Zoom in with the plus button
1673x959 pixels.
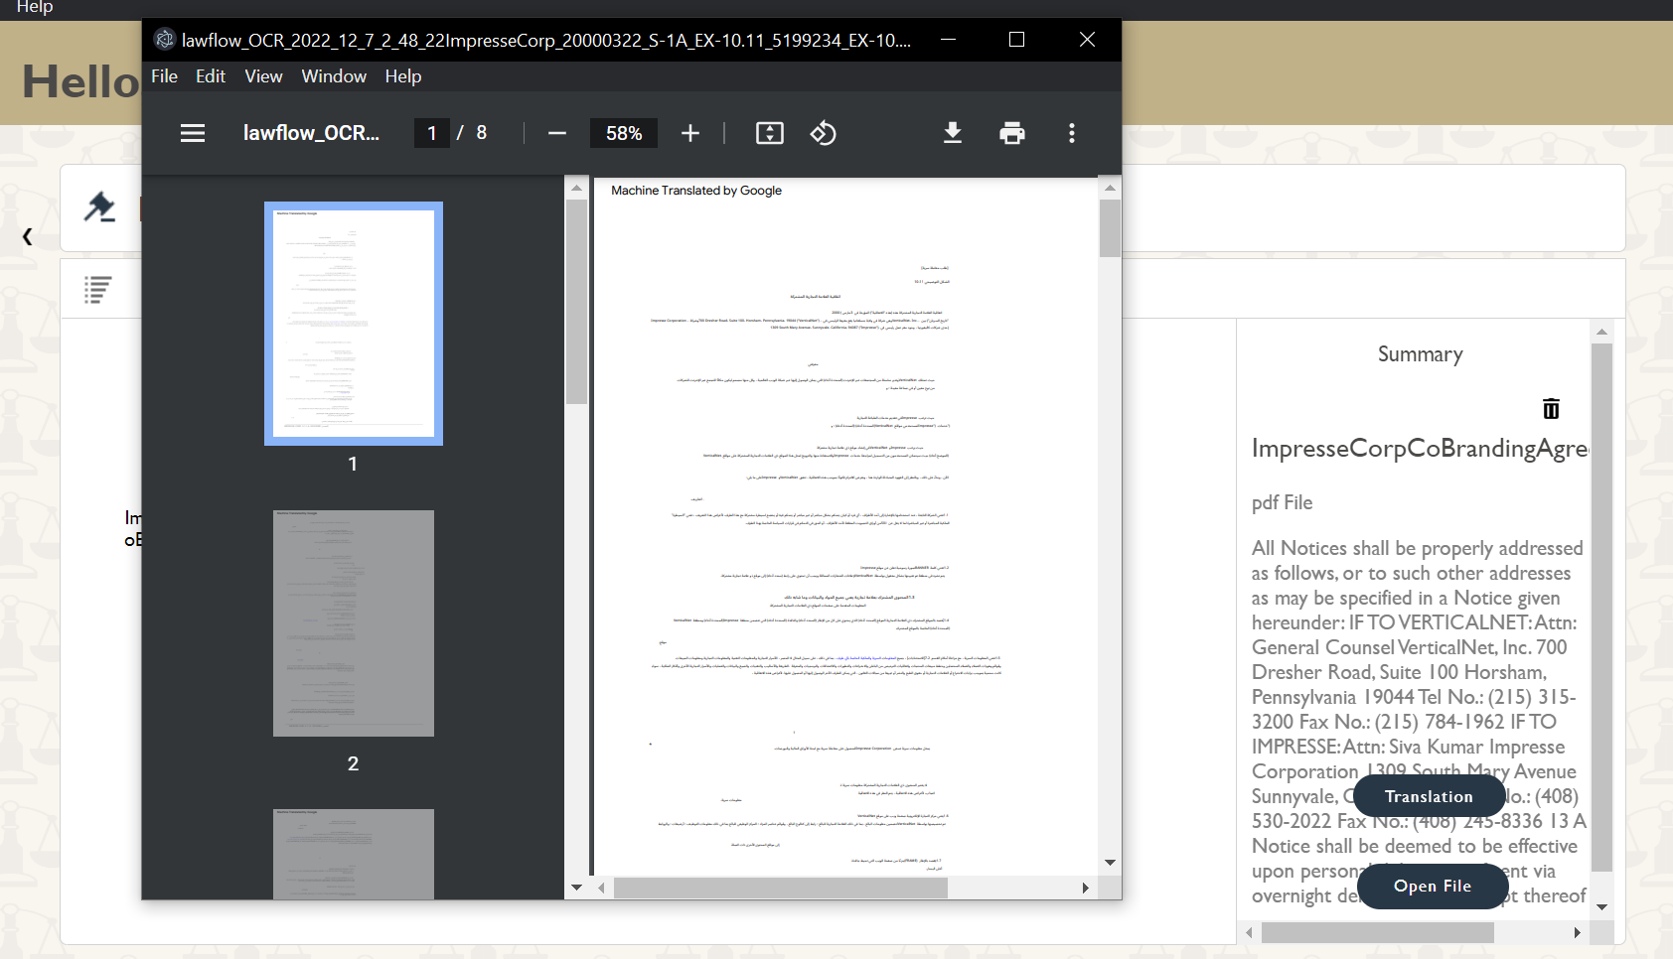tap(689, 132)
